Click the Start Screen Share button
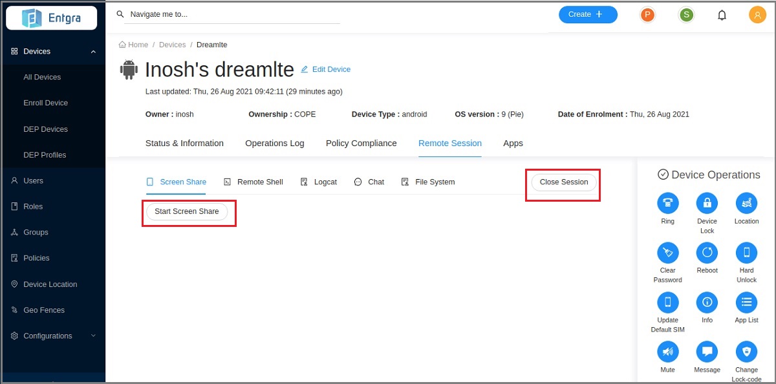776x384 pixels. [187, 211]
